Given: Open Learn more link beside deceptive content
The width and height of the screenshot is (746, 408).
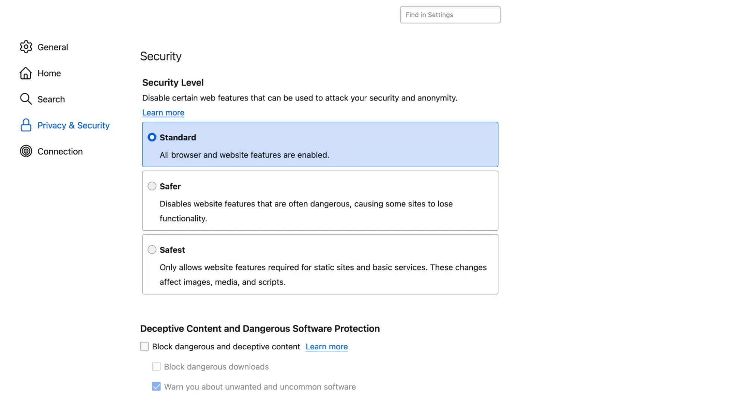Looking at the screenshot, I should [x=327, y=347].
